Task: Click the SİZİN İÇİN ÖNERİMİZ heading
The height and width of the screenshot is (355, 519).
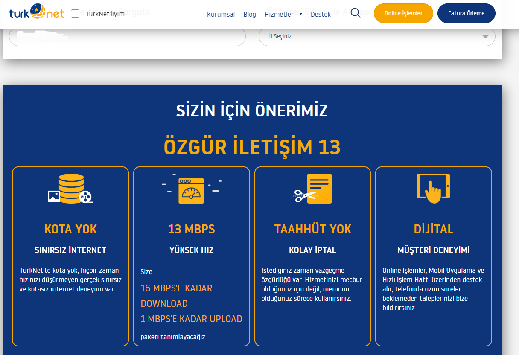Action: click(252, 111)
